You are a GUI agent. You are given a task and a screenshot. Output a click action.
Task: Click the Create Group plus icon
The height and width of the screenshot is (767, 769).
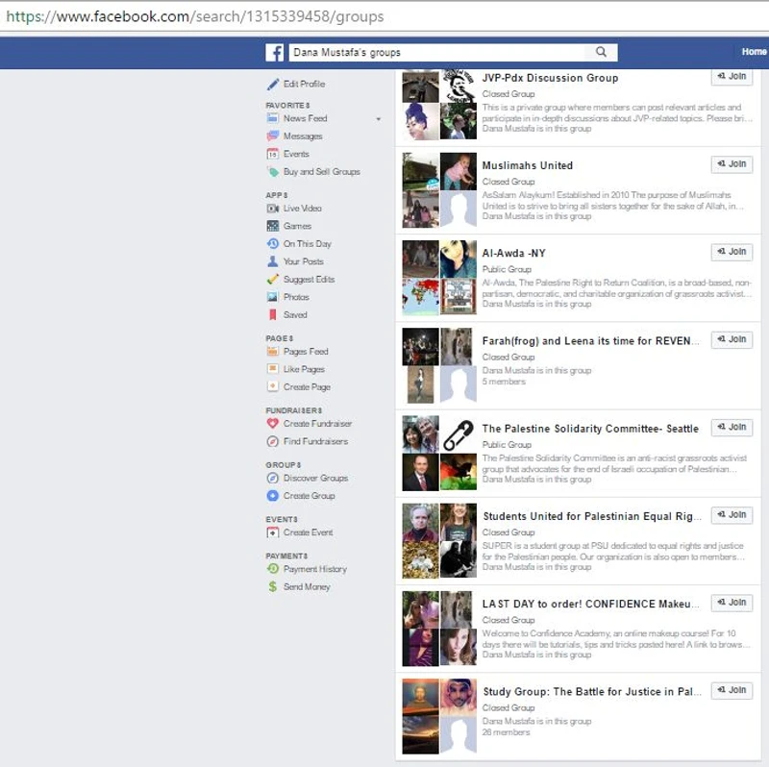coord(273,496)
